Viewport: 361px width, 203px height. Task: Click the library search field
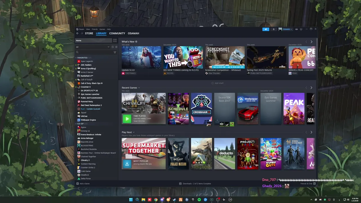point(94,52)
